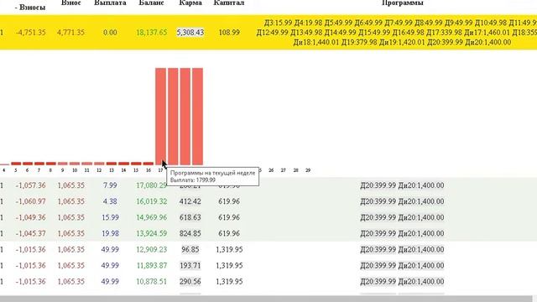
Task: Click payout value 19.98
Action: coord(110,233)
